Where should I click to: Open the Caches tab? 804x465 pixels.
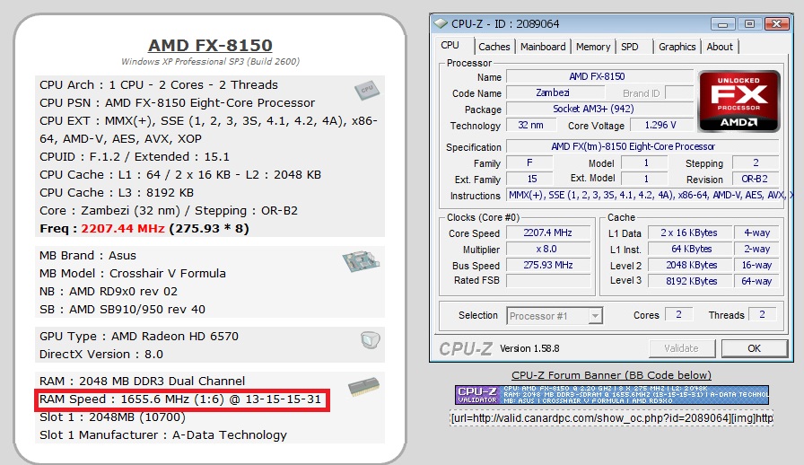(494, 47)
